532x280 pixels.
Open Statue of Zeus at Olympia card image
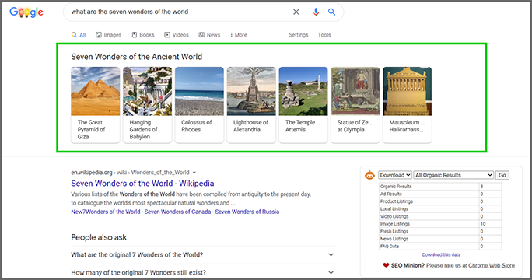(355, 91)
